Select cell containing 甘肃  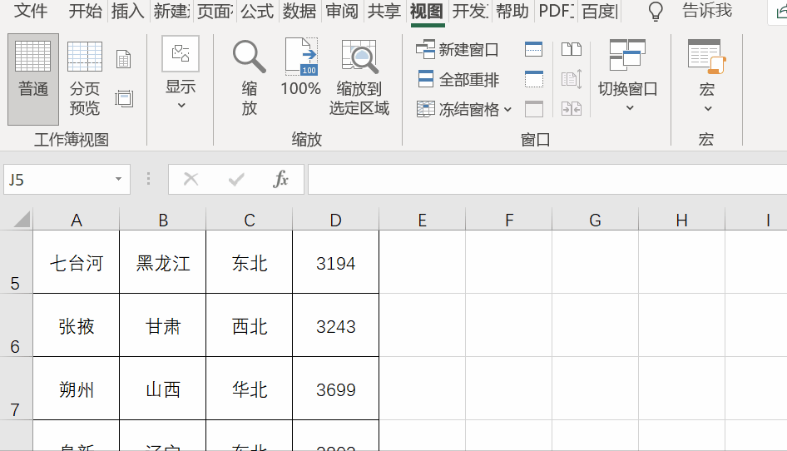[x=162, y=326]
